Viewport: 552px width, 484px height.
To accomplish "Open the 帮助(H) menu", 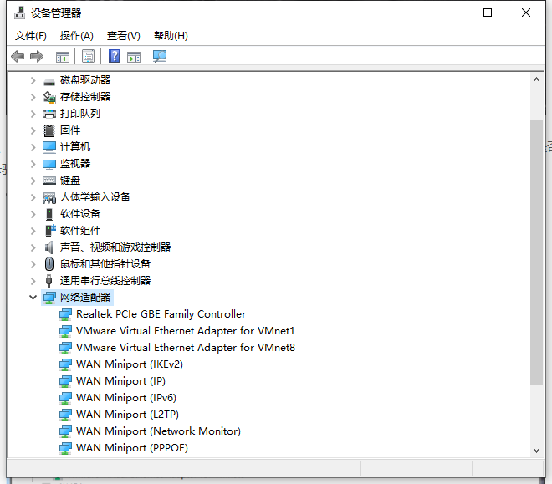I will coord(171,36).
